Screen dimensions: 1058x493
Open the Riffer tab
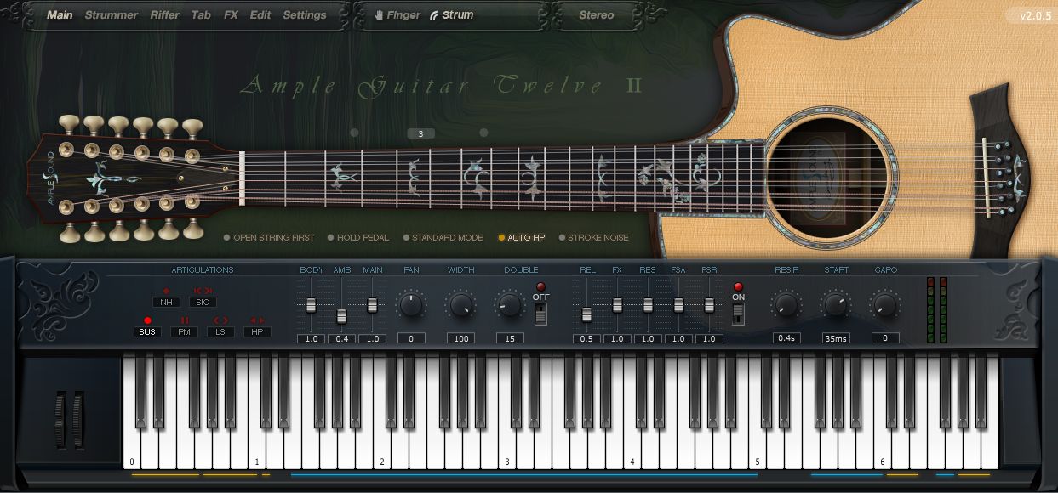(x=165, y=15)
